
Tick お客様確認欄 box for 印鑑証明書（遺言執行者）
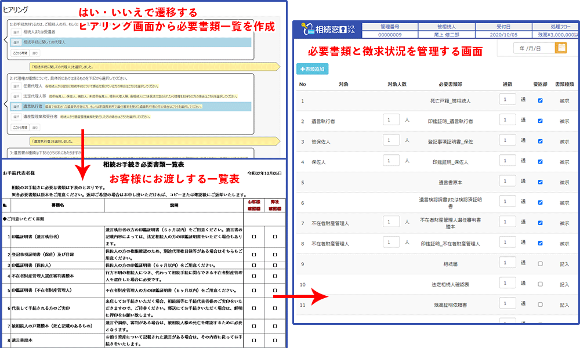[x=254, y=237]
